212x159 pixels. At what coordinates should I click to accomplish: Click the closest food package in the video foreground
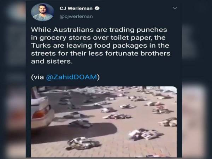coord(83,143)
